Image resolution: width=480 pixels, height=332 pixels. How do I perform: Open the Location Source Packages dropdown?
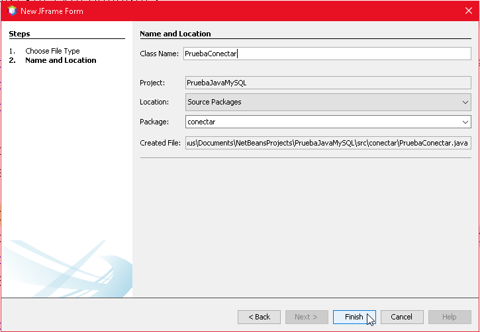tap(328, 102)
